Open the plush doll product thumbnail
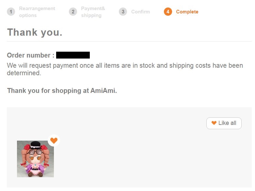Image resolution: width=255 pixels, height=191 pixels. pos(35,159)
